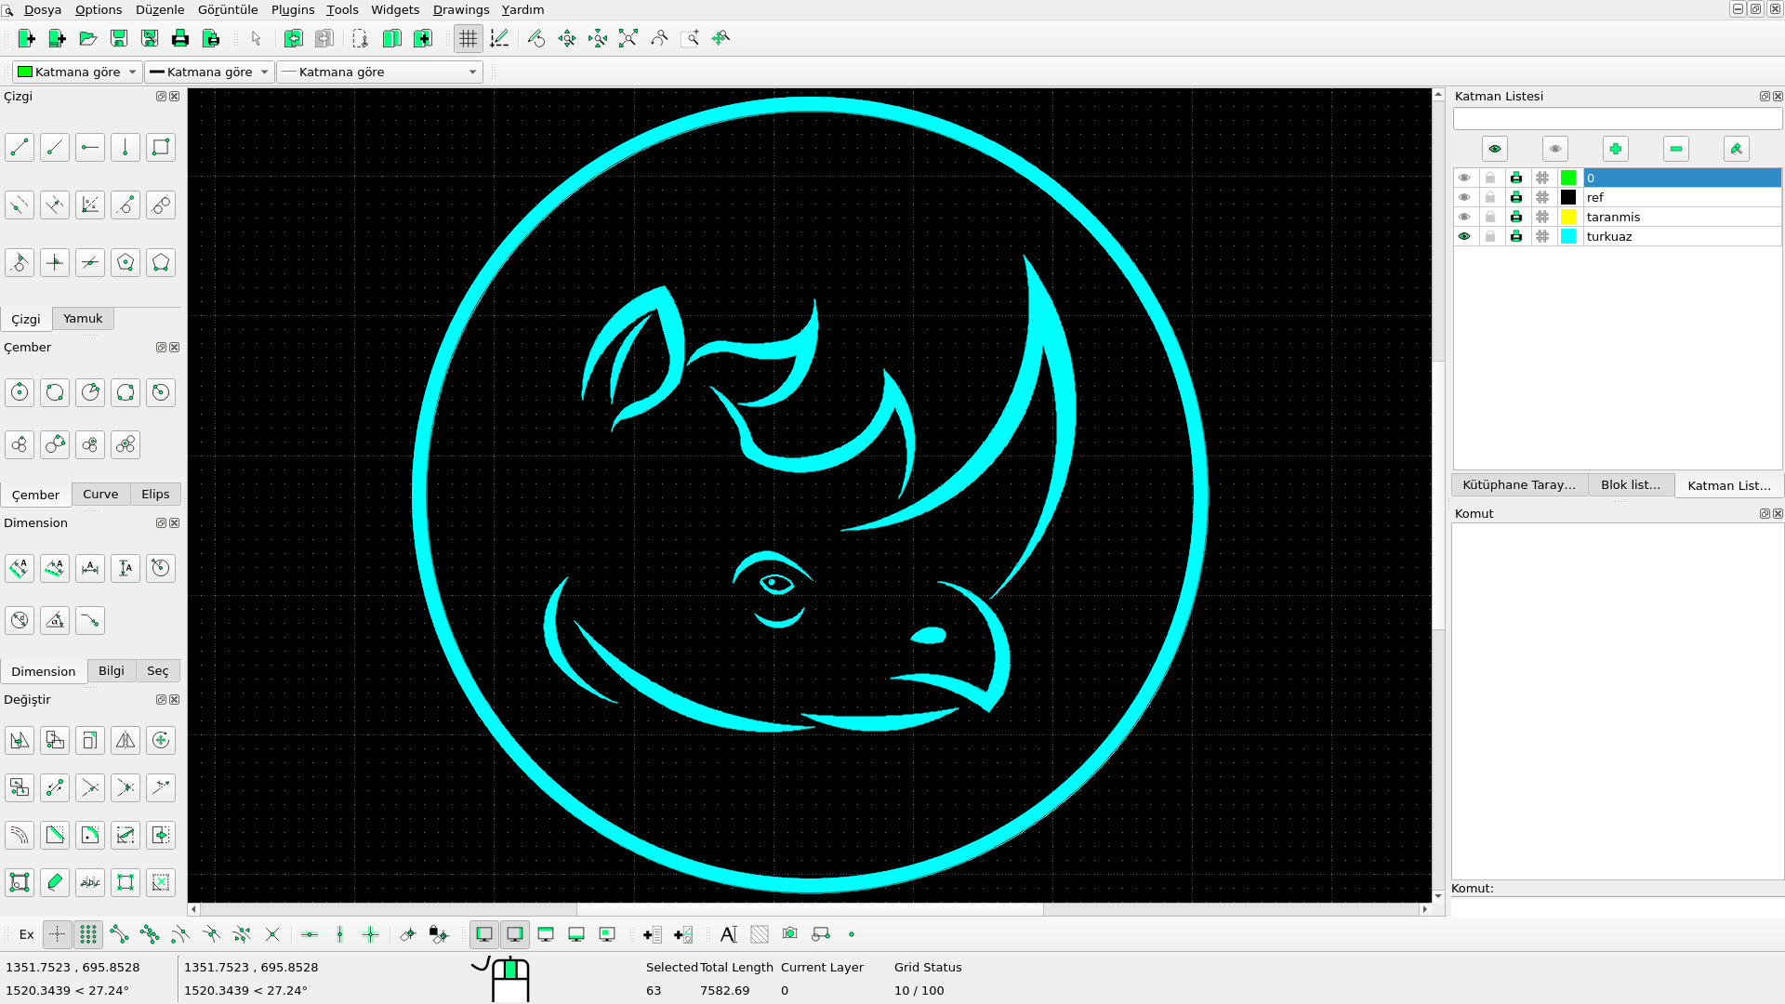Click the Print icon in top toolbar
The height and width of the screenshot is (1004, 1785).
tap(180, 38)
